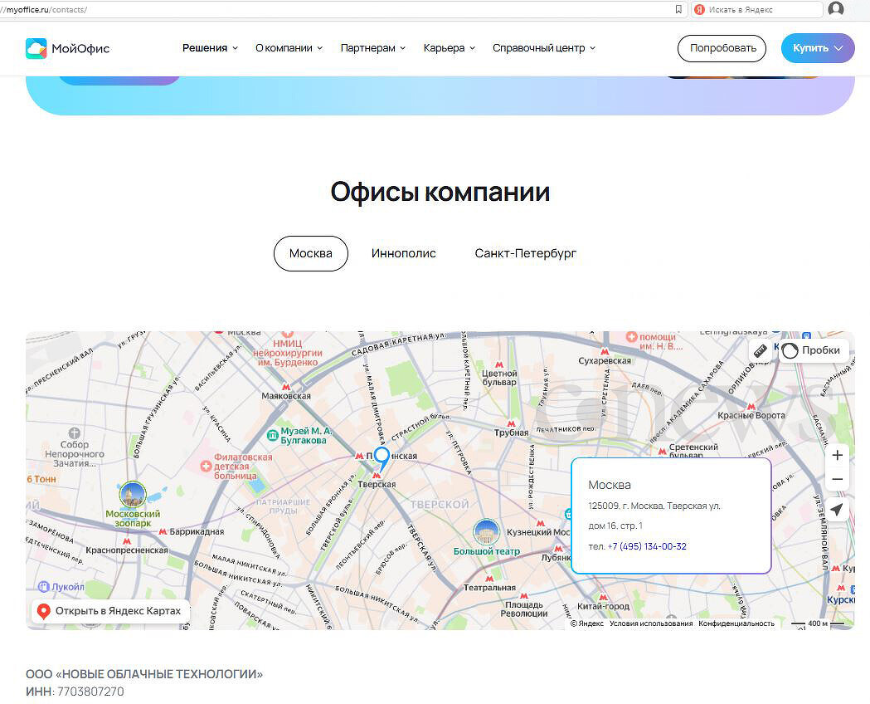Expand the О компании menu
Screen dimensions: 870x704
point(289,48)
